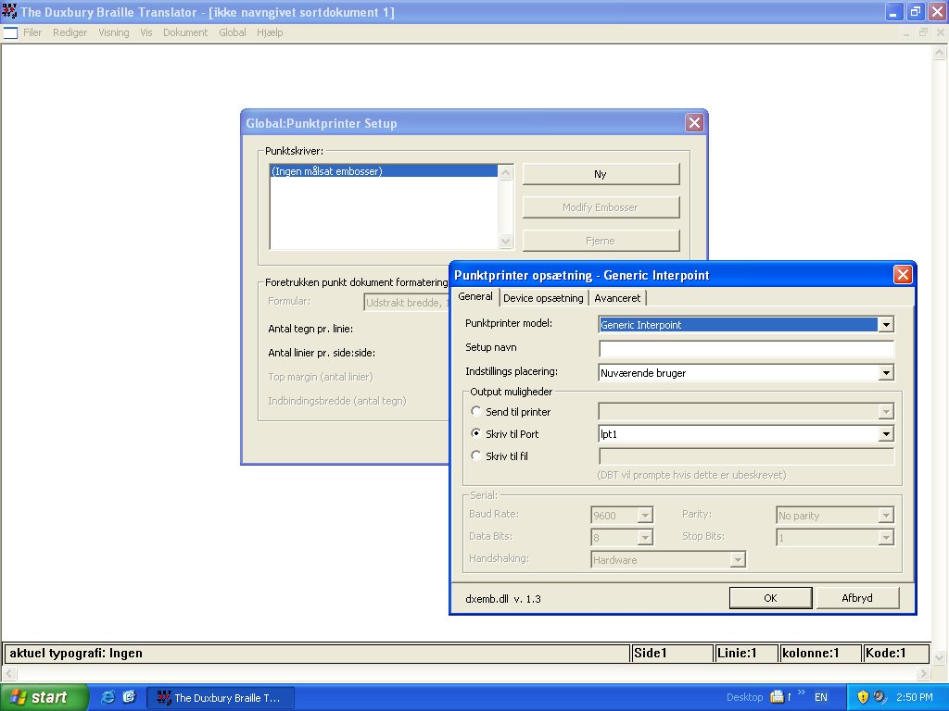
Task: Click the dxemb.dll v. 1.3 version text
Action: (503, 599)
